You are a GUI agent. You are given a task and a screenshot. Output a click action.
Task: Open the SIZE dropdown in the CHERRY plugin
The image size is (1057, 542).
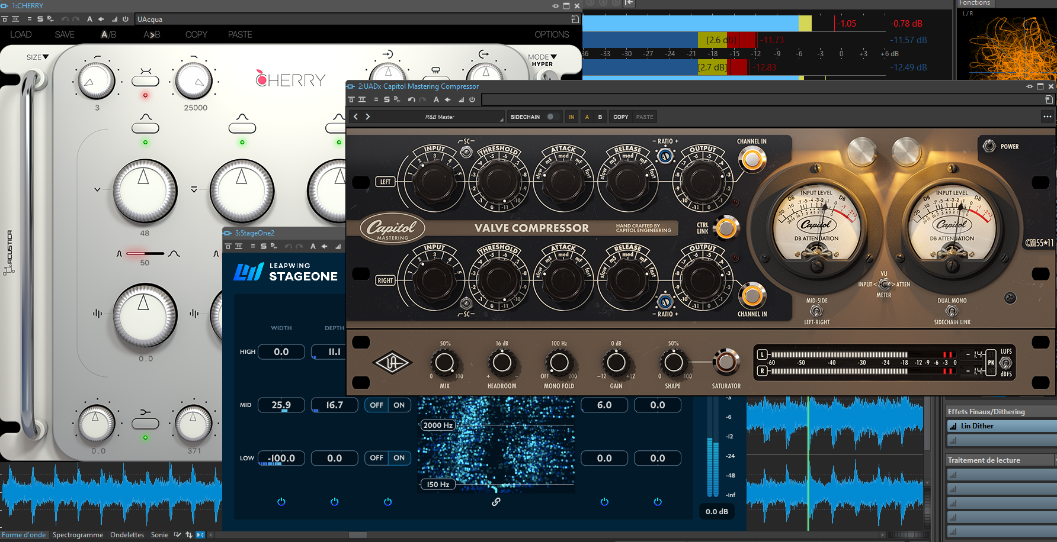click(x=37, y=57)
